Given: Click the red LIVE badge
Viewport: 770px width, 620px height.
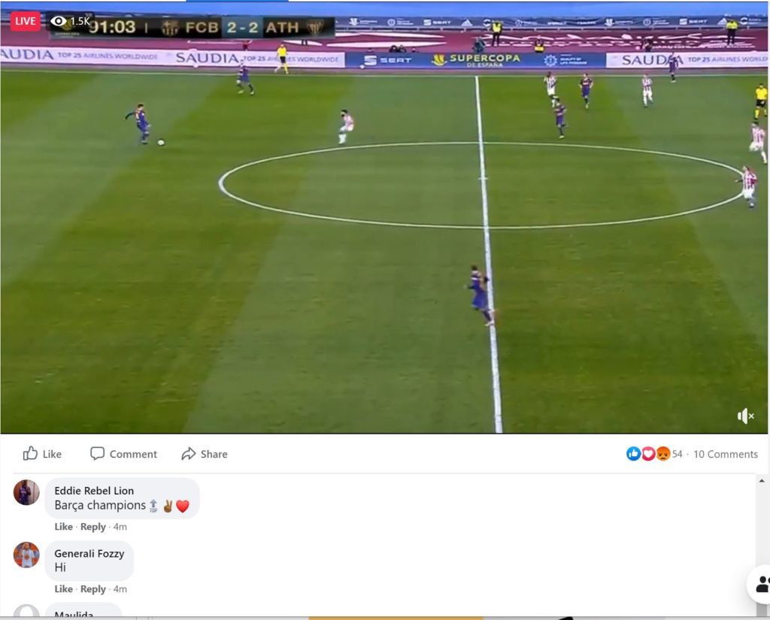Looking at the screenshot, I should pyautogui.click(x=26, y=21).
